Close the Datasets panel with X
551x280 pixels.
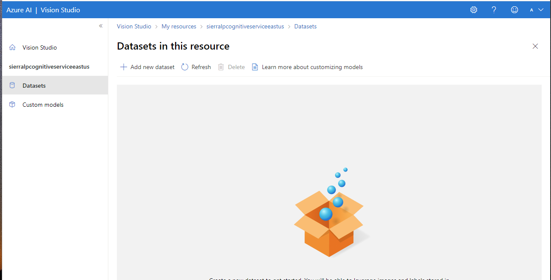[x=535, y=46]
